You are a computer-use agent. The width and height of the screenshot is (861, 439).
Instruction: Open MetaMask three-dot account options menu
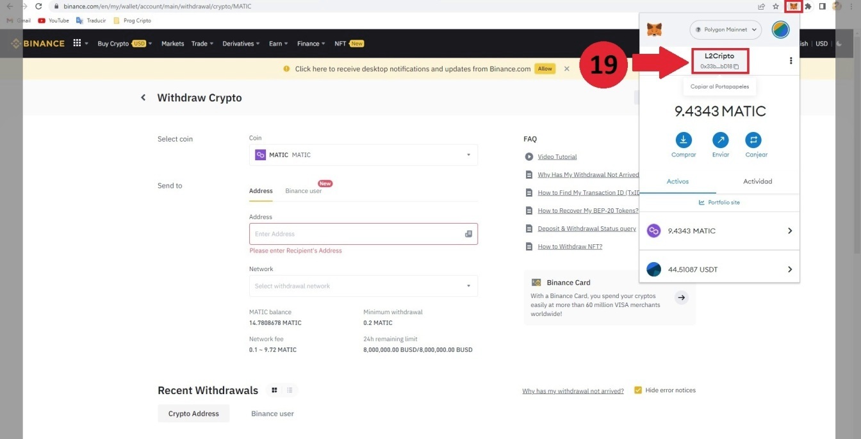point(791,61)
